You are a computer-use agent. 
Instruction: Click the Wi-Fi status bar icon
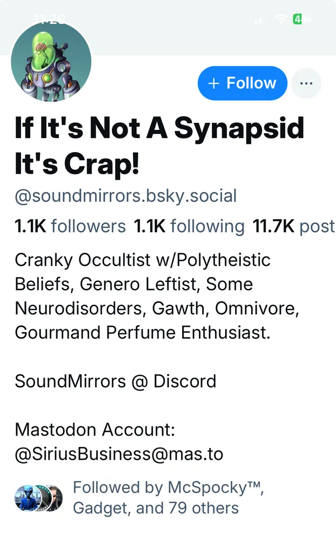pyautogui.click(x=281, y=19)
